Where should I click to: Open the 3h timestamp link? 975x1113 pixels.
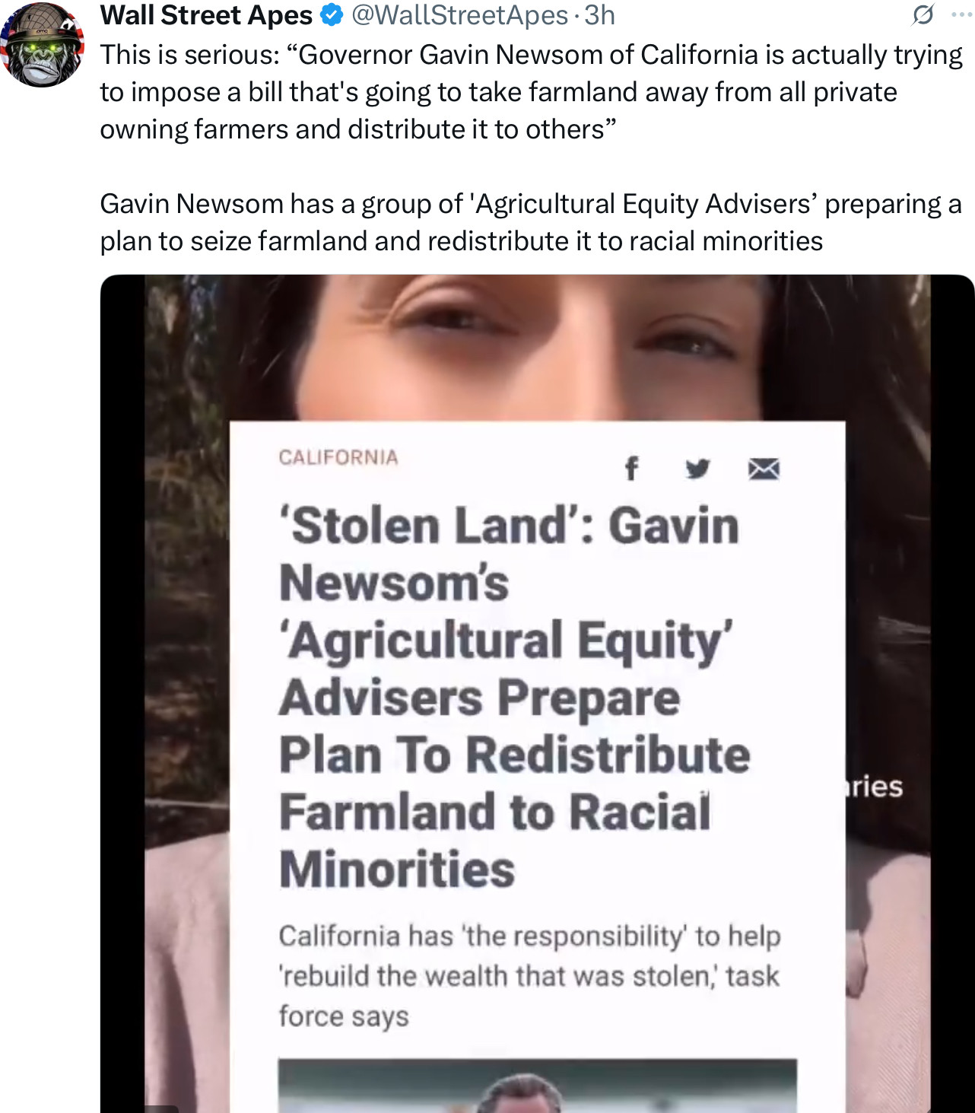pyautogui.click(x=599, y=15)
